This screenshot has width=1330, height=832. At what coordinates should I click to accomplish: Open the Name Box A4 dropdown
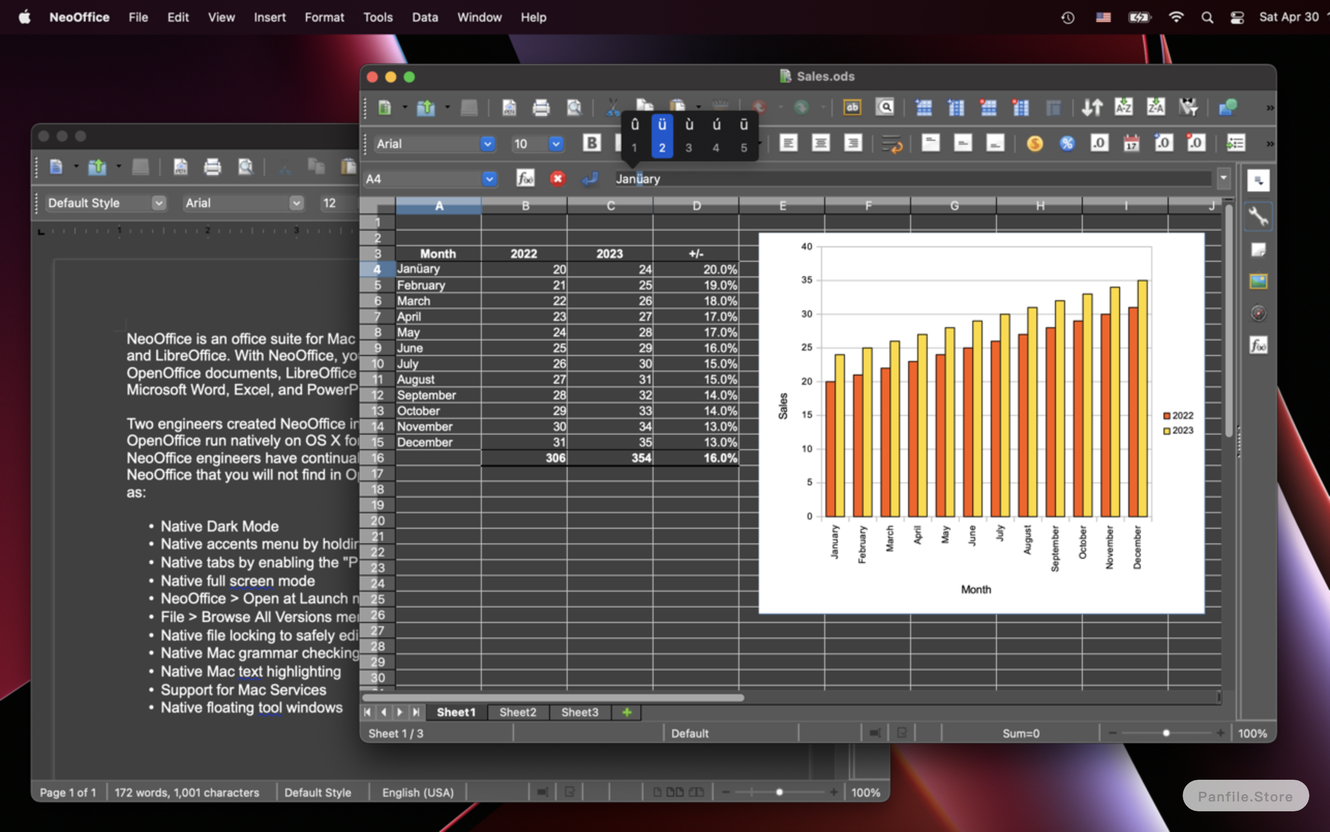(x=489, y=179)
